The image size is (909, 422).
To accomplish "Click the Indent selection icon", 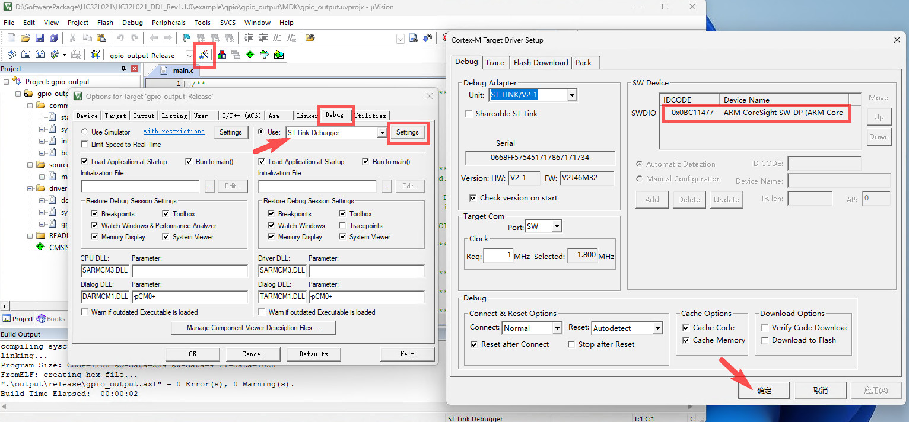I will pyautogui.click(x=249, y=38).
